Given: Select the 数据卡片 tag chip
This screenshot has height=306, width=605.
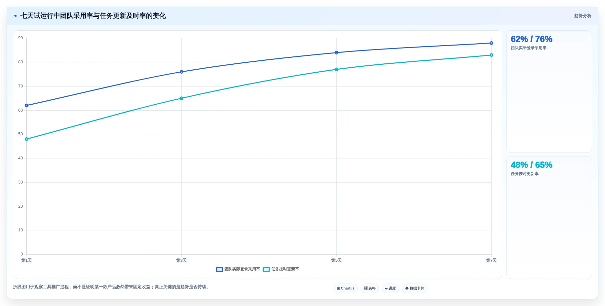Looking at the screenshot, I should tap(415, 289).
